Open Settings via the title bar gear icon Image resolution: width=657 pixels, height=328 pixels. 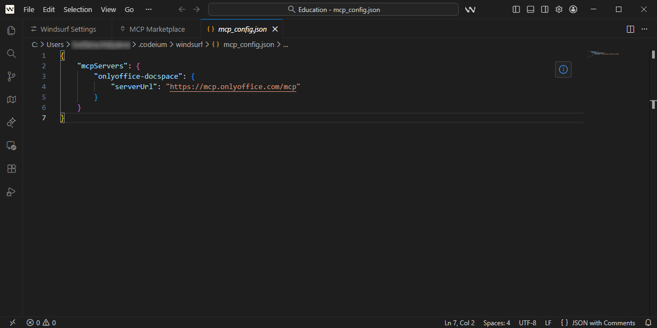(x=558, y=9)
